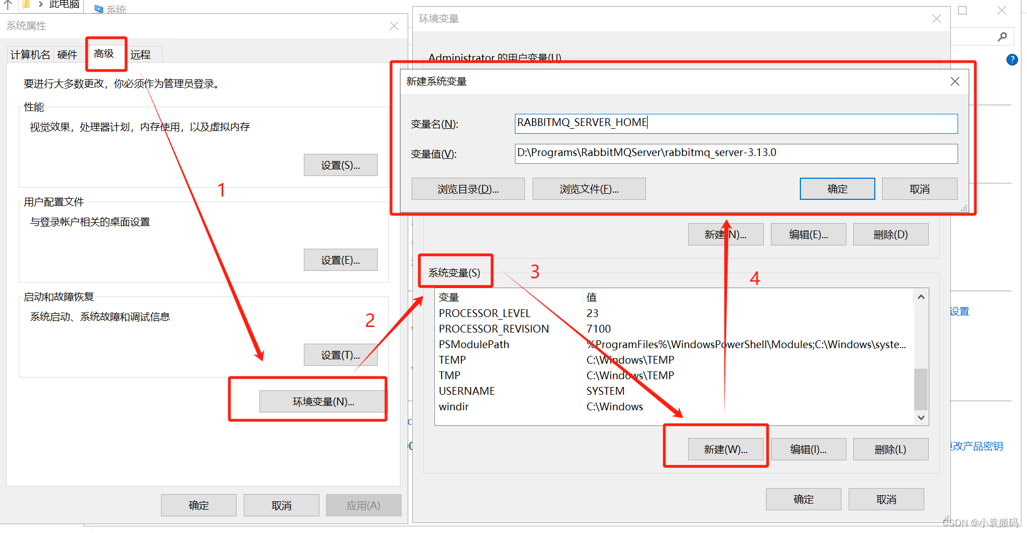Cancel the new system variable dialog
This screenshot has height=533, width=1027.
(x=919, y=189)
